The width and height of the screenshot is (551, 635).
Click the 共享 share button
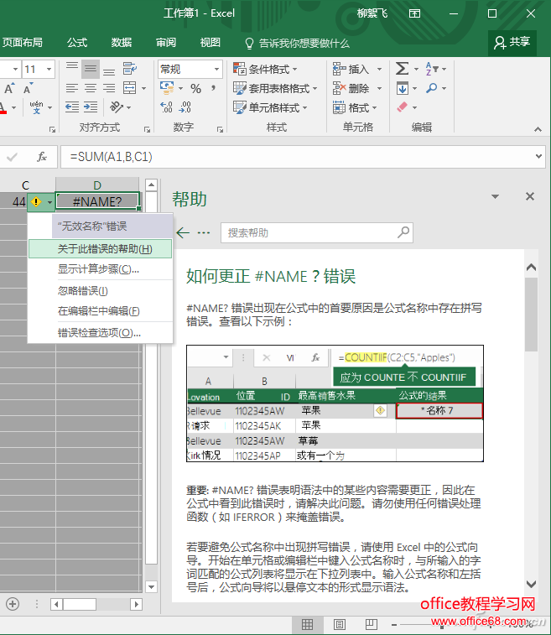(512, 42)
